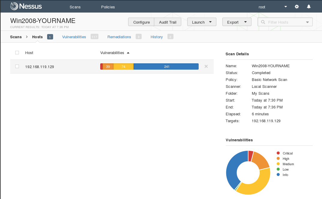Select the Hosts tab
The width and height of the screenshot is (322, 199).
[x=38, y=37]
